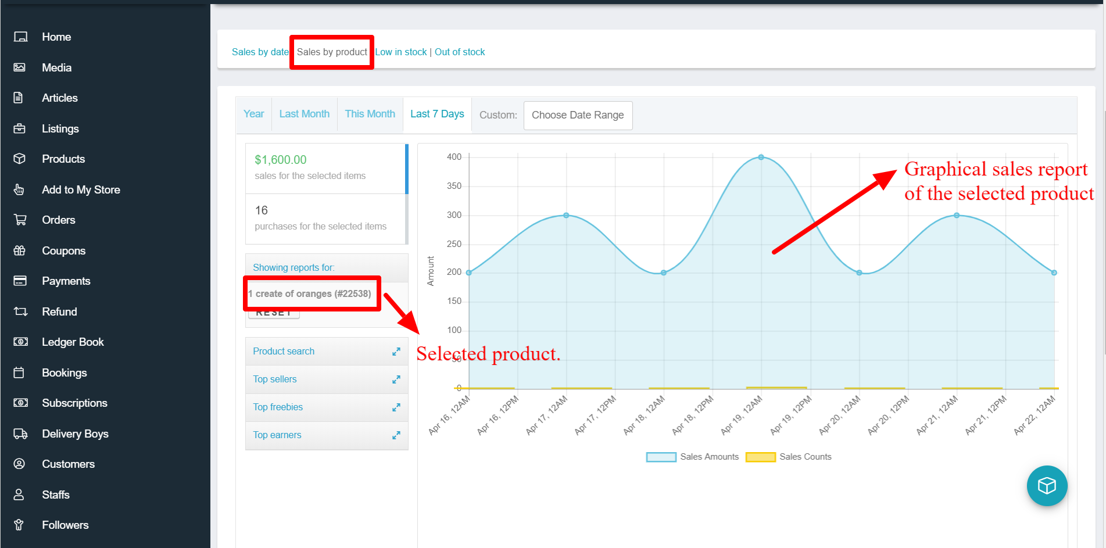Click the Add to My Store hand icon

tap(19, 189)
